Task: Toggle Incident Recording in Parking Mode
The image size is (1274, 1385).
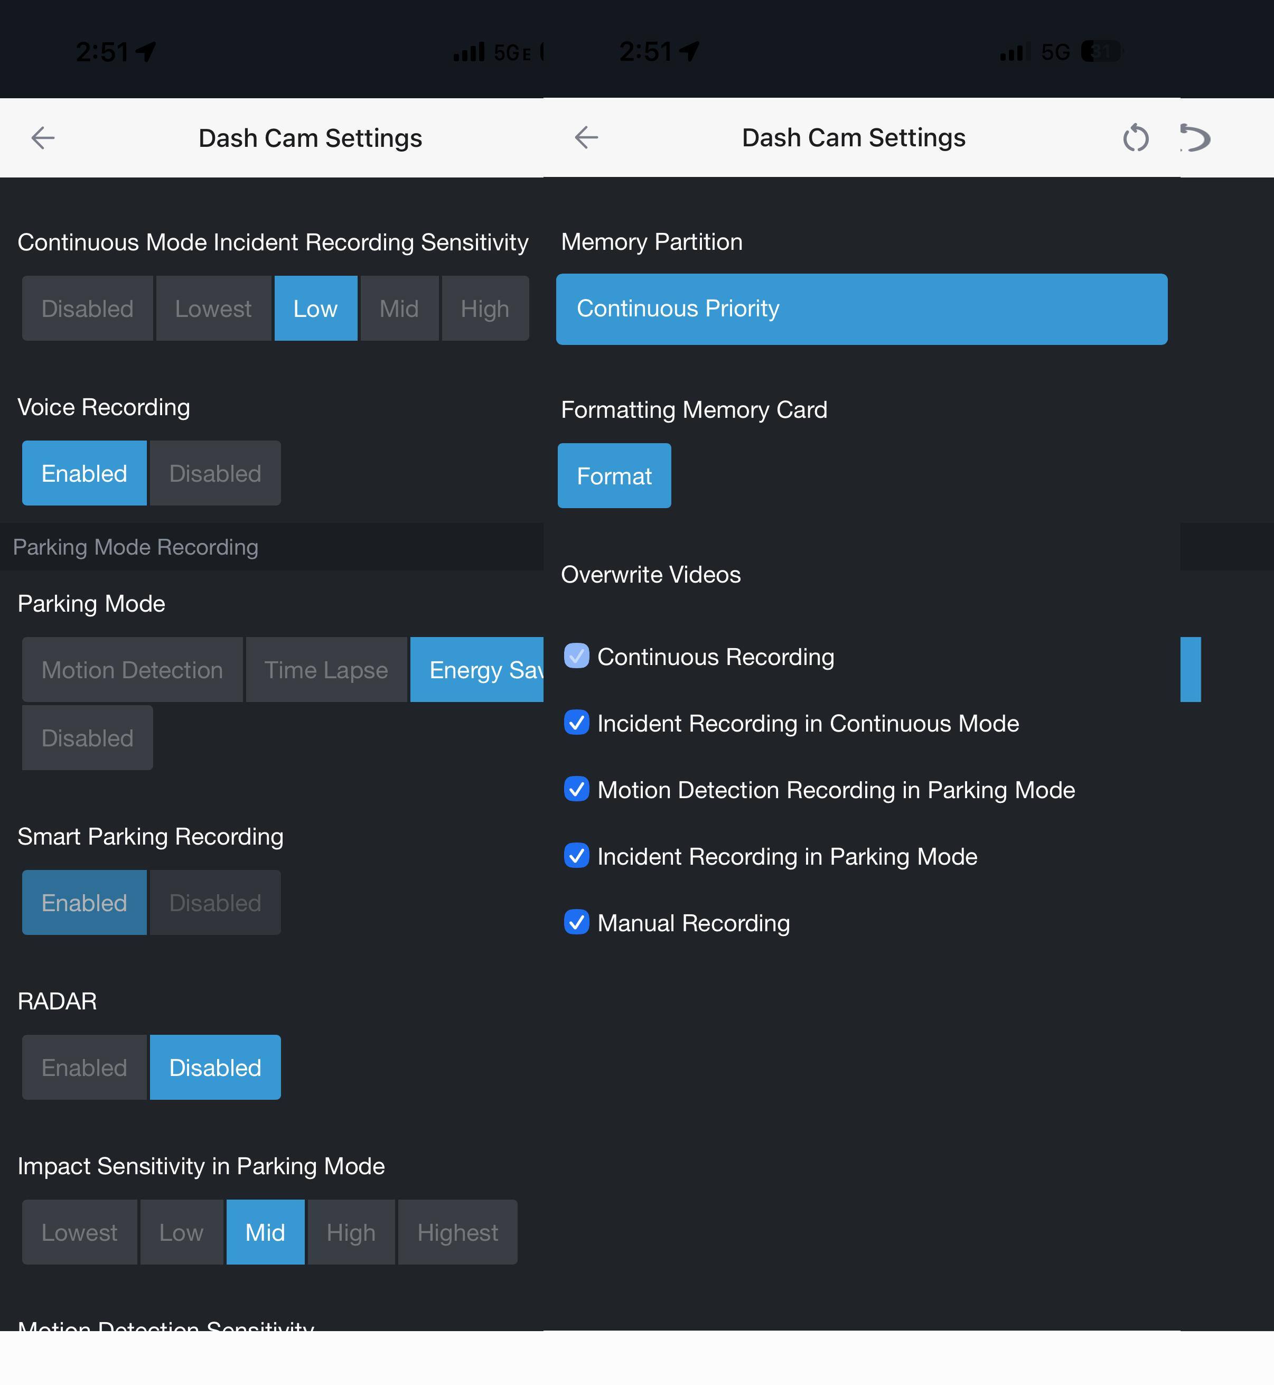Action: click(x=576, y=856)
